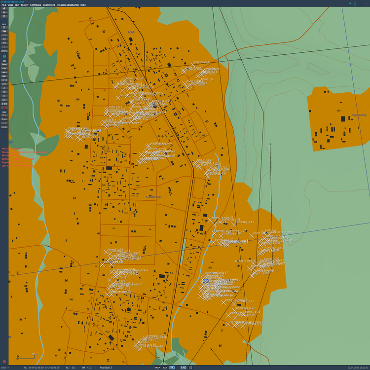Switch map mode to MAP
The image size is (370, 370).
click(157, 368)
